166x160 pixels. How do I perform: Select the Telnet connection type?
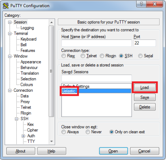pos(83,56)
